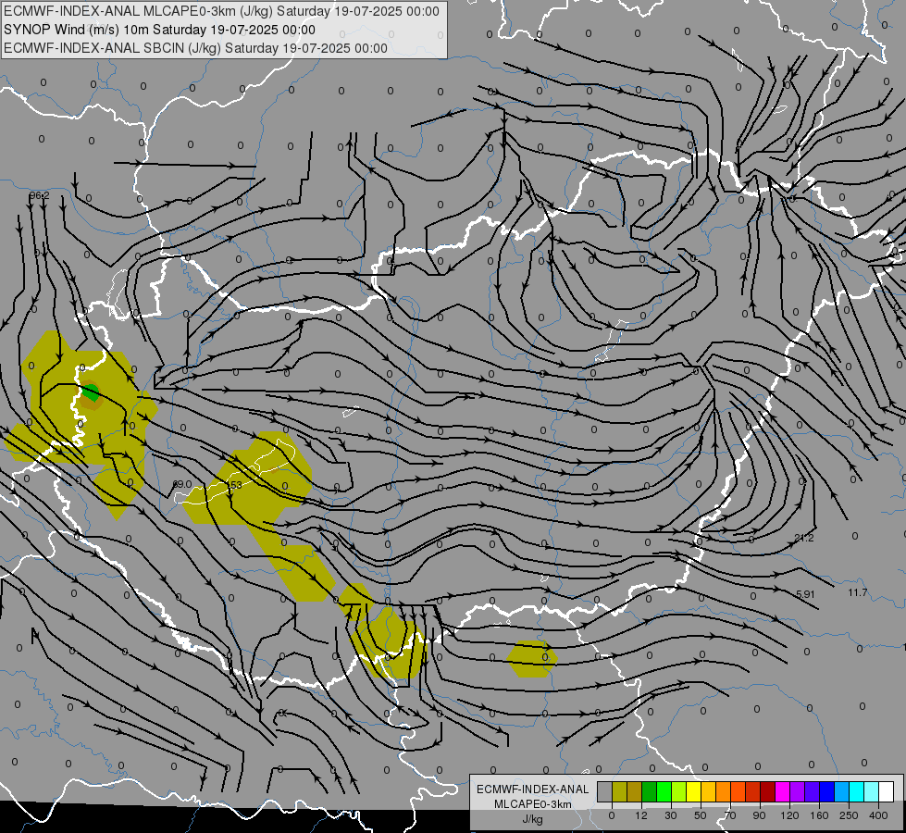Click the legend scale value 120
This screenshot has height=833, width=906.
pos(789,815)
